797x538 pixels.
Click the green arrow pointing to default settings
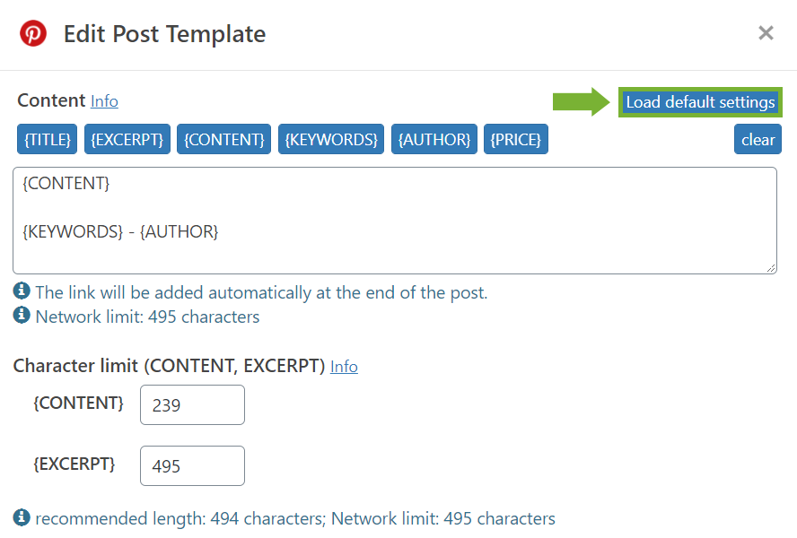click(581, 101)
